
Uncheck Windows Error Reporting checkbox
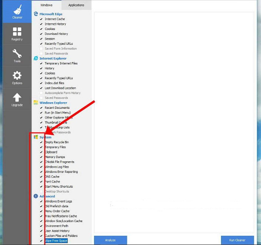pos(41,172)
